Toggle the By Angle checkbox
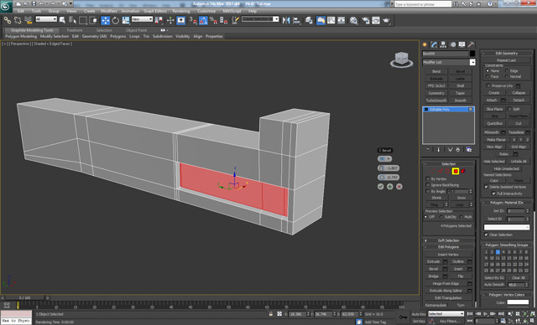 [x=427, y=191]
